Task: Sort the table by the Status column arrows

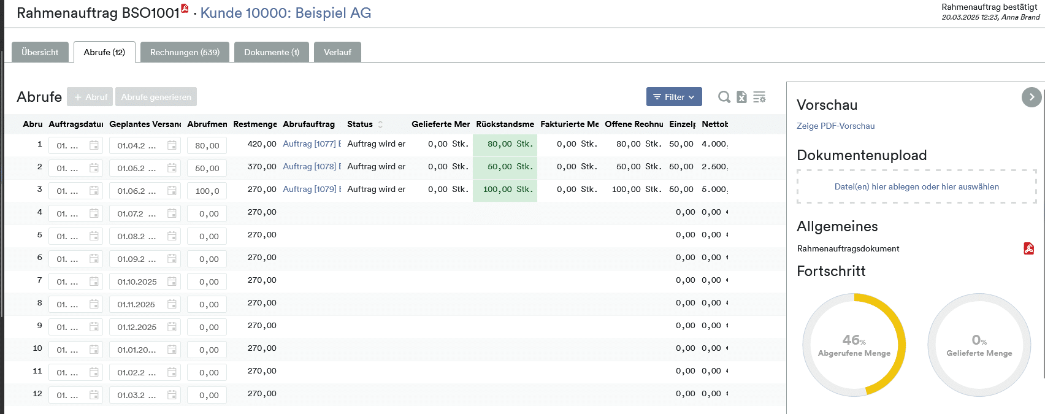Action: tap(380, 124)
